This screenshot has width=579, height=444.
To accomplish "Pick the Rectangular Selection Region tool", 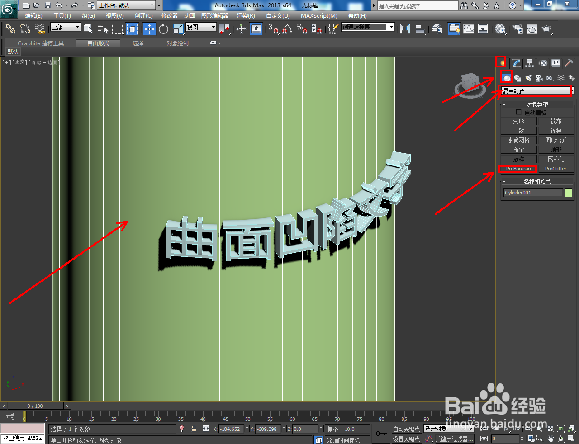I will tap(118, 28).
